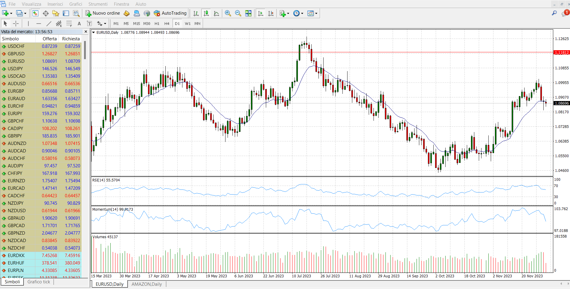Expand the indicators list dropdown arrow
Image resolution: width=570 pixels, height=289 pixels.
click(x=288, y=13)
